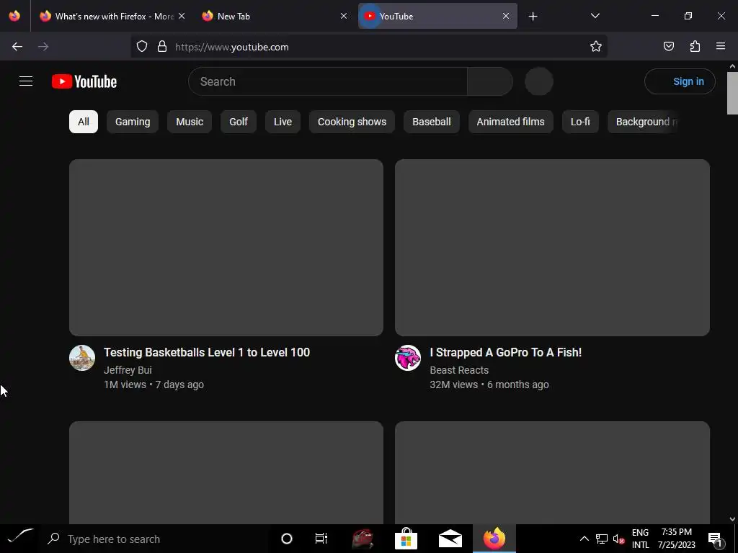Open Cortana circle icon in taskbar
Image resolution: width=738 pixels, height=553 pixels.
pos(287,539)
